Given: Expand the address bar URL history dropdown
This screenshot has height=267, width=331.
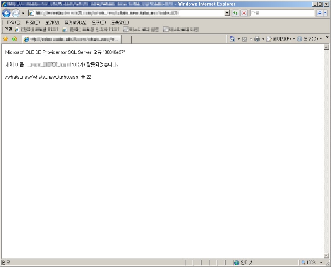Looking at the screenshot, I should [227, 13].
